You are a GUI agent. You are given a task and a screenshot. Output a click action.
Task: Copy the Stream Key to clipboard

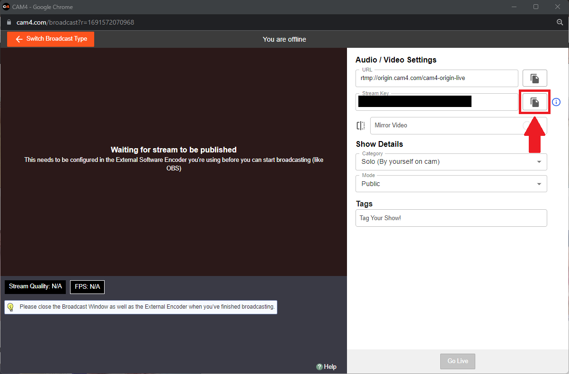[534, 102]
